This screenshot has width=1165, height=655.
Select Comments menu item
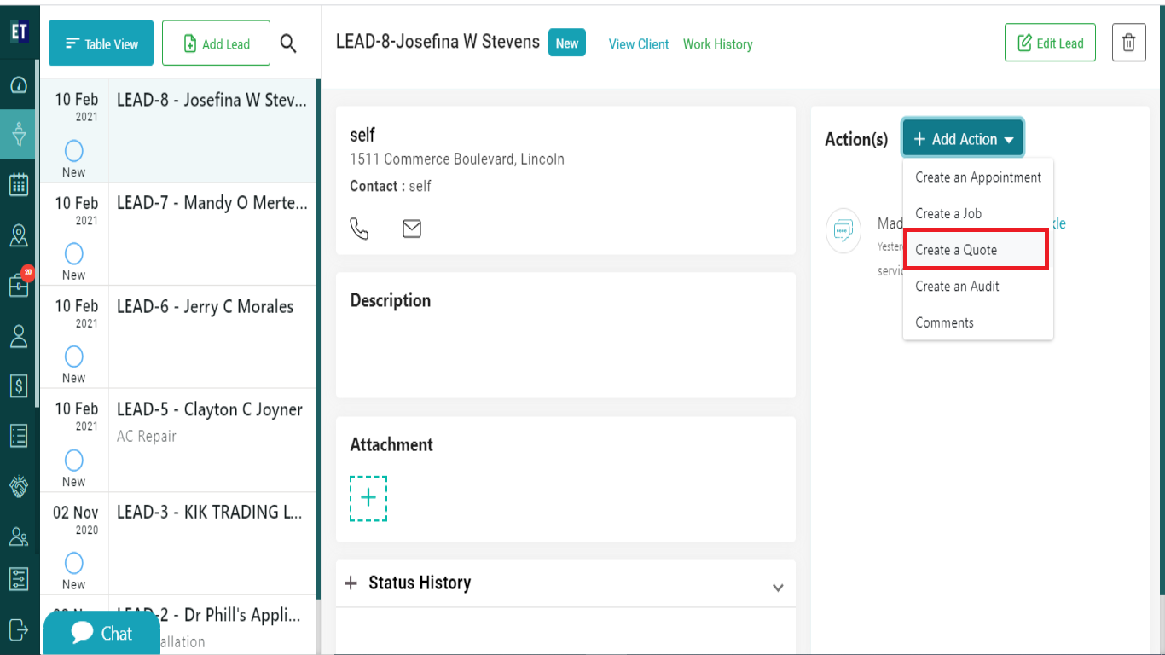tap(978, 322)
